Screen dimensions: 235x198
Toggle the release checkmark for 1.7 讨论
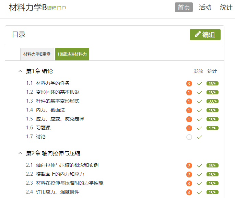(x=199, y=137)
